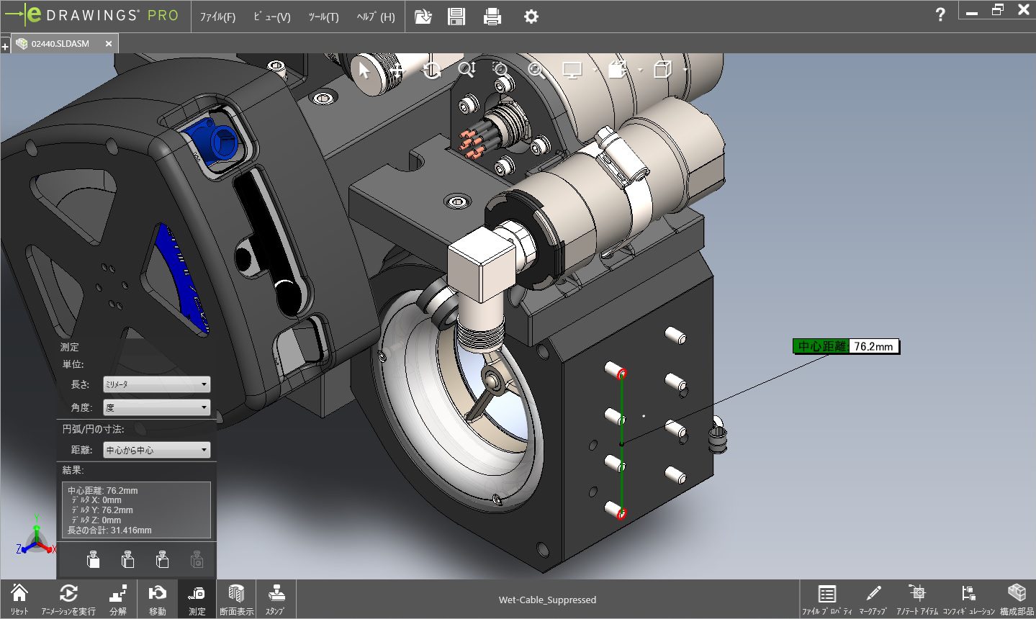1036x619 pixels.
Task: Click the 長さの合計: 31.416mm result line
Action: tap(109, 530)
